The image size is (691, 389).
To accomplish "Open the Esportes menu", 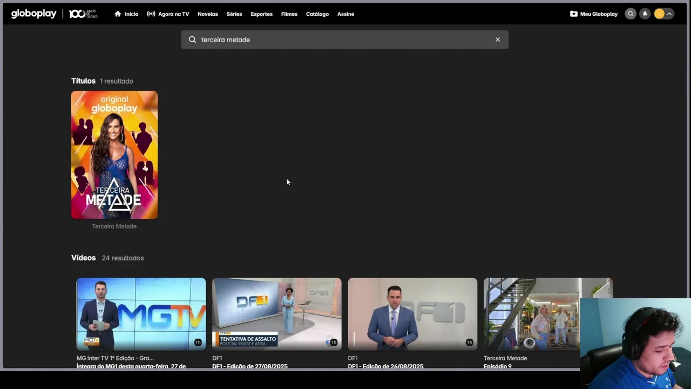I will 261,14.
